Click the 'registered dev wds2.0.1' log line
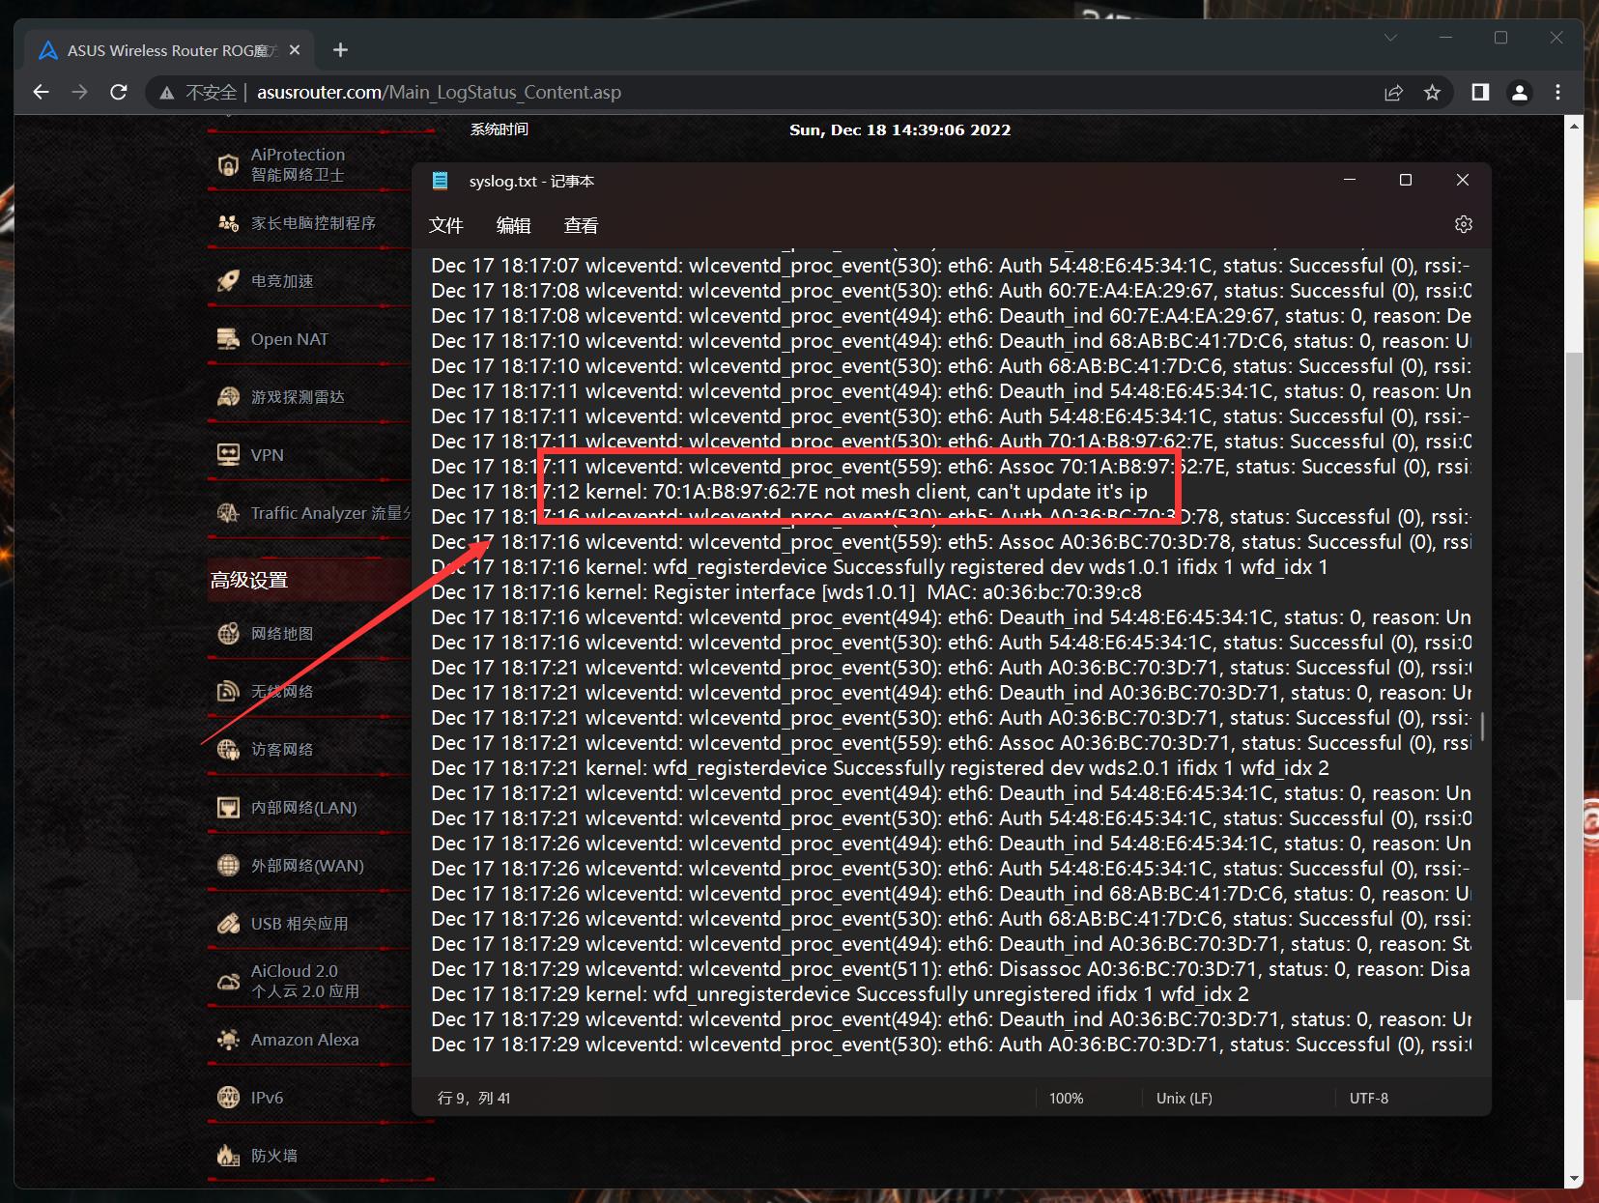The height and width of the screenshot is (1203, 1599). (x=880, y=768)
